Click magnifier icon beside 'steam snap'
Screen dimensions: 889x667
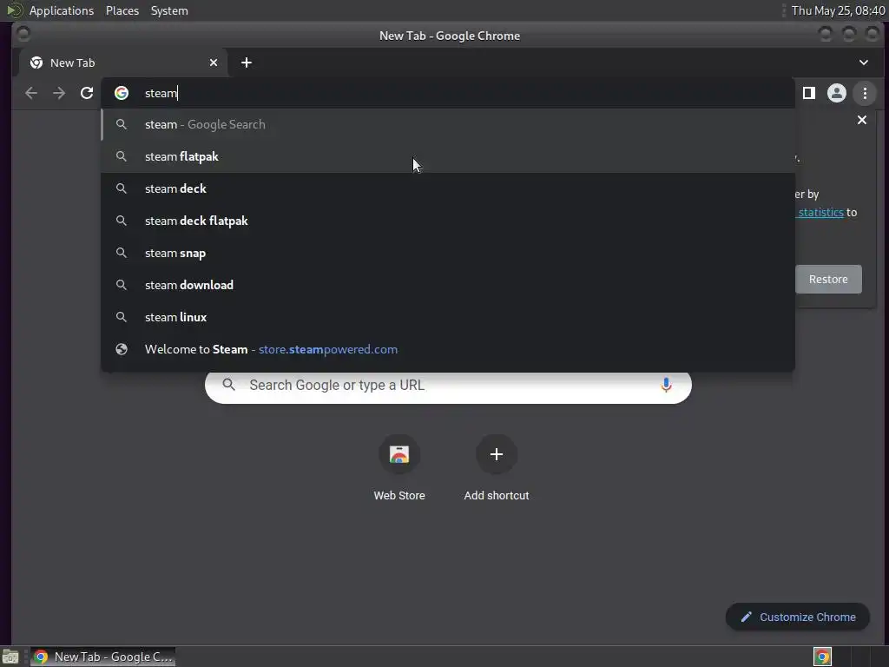point(122,253)
